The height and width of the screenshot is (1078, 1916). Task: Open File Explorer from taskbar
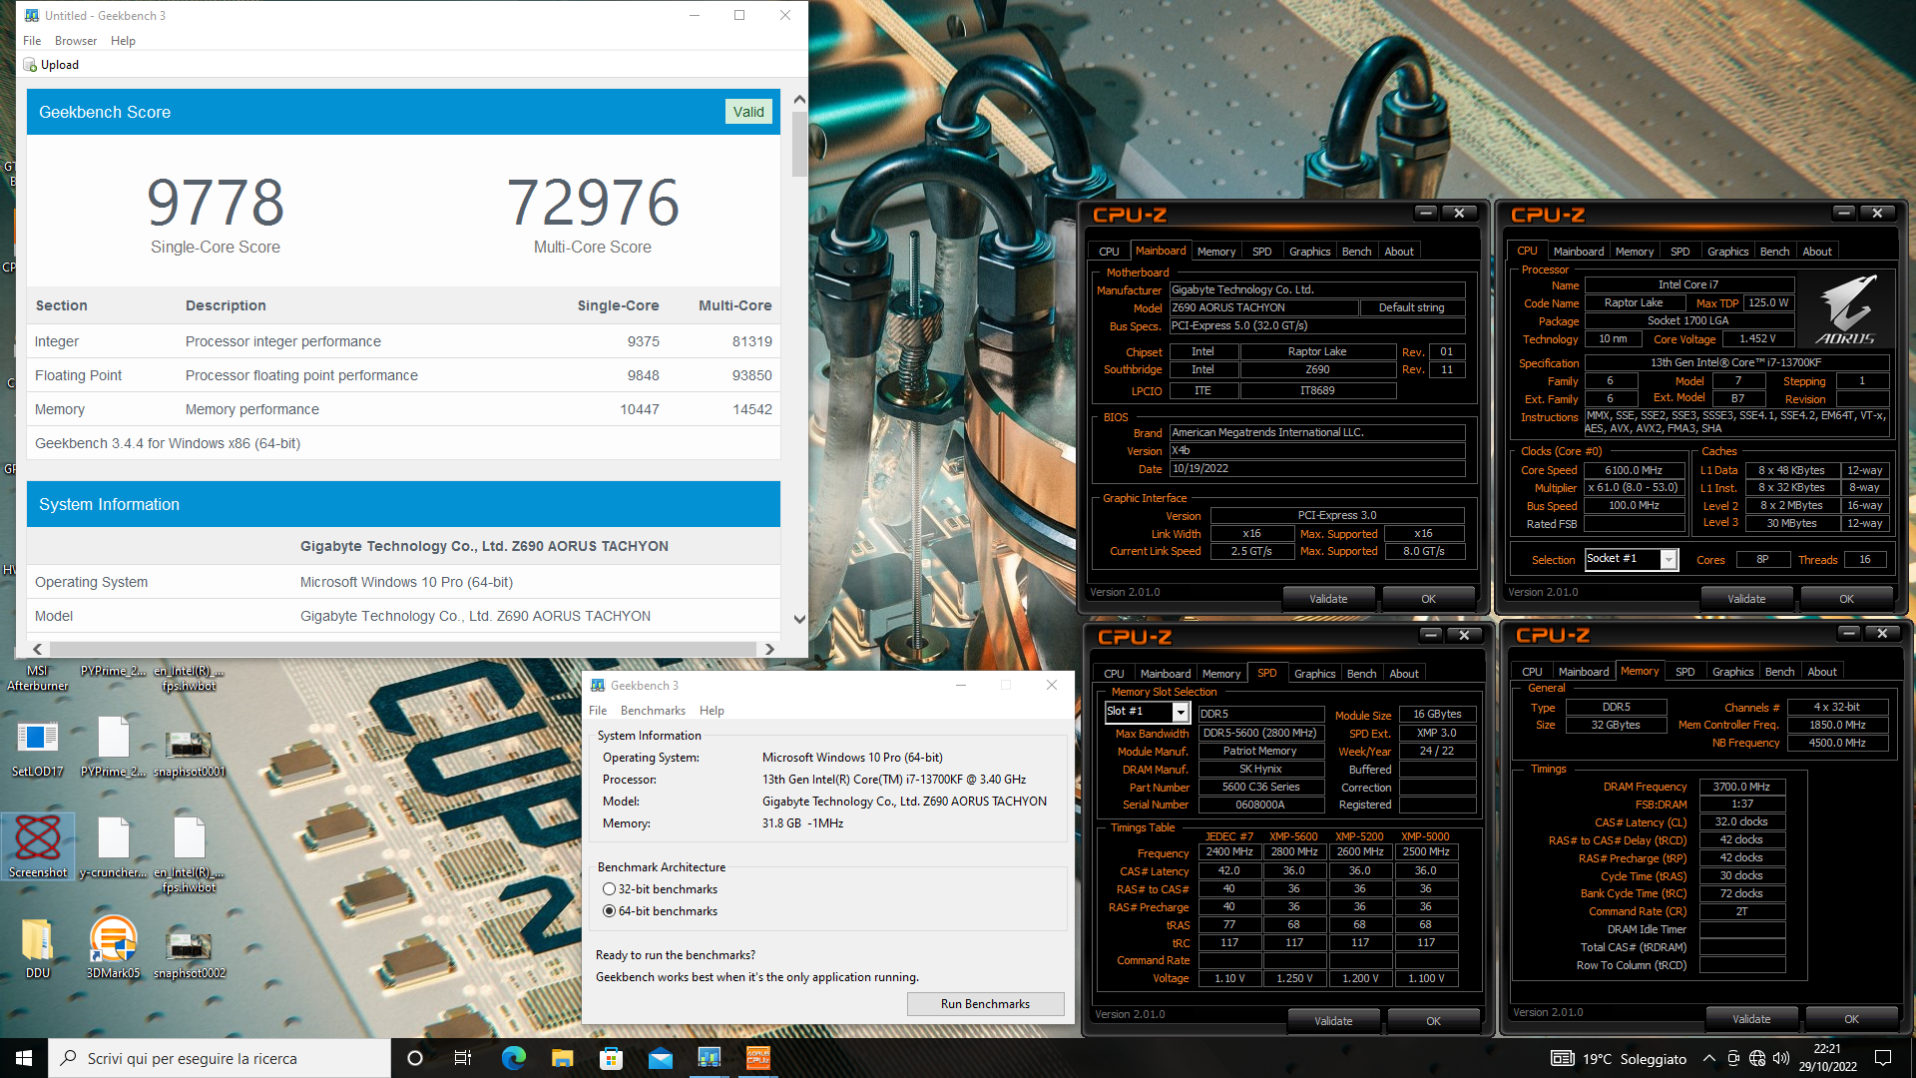[562, 1058]
